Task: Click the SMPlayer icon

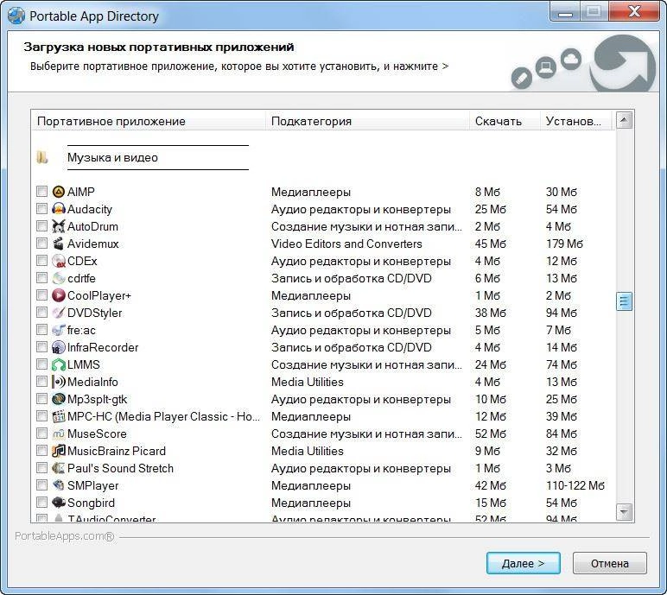Action: tap(58, 485)
